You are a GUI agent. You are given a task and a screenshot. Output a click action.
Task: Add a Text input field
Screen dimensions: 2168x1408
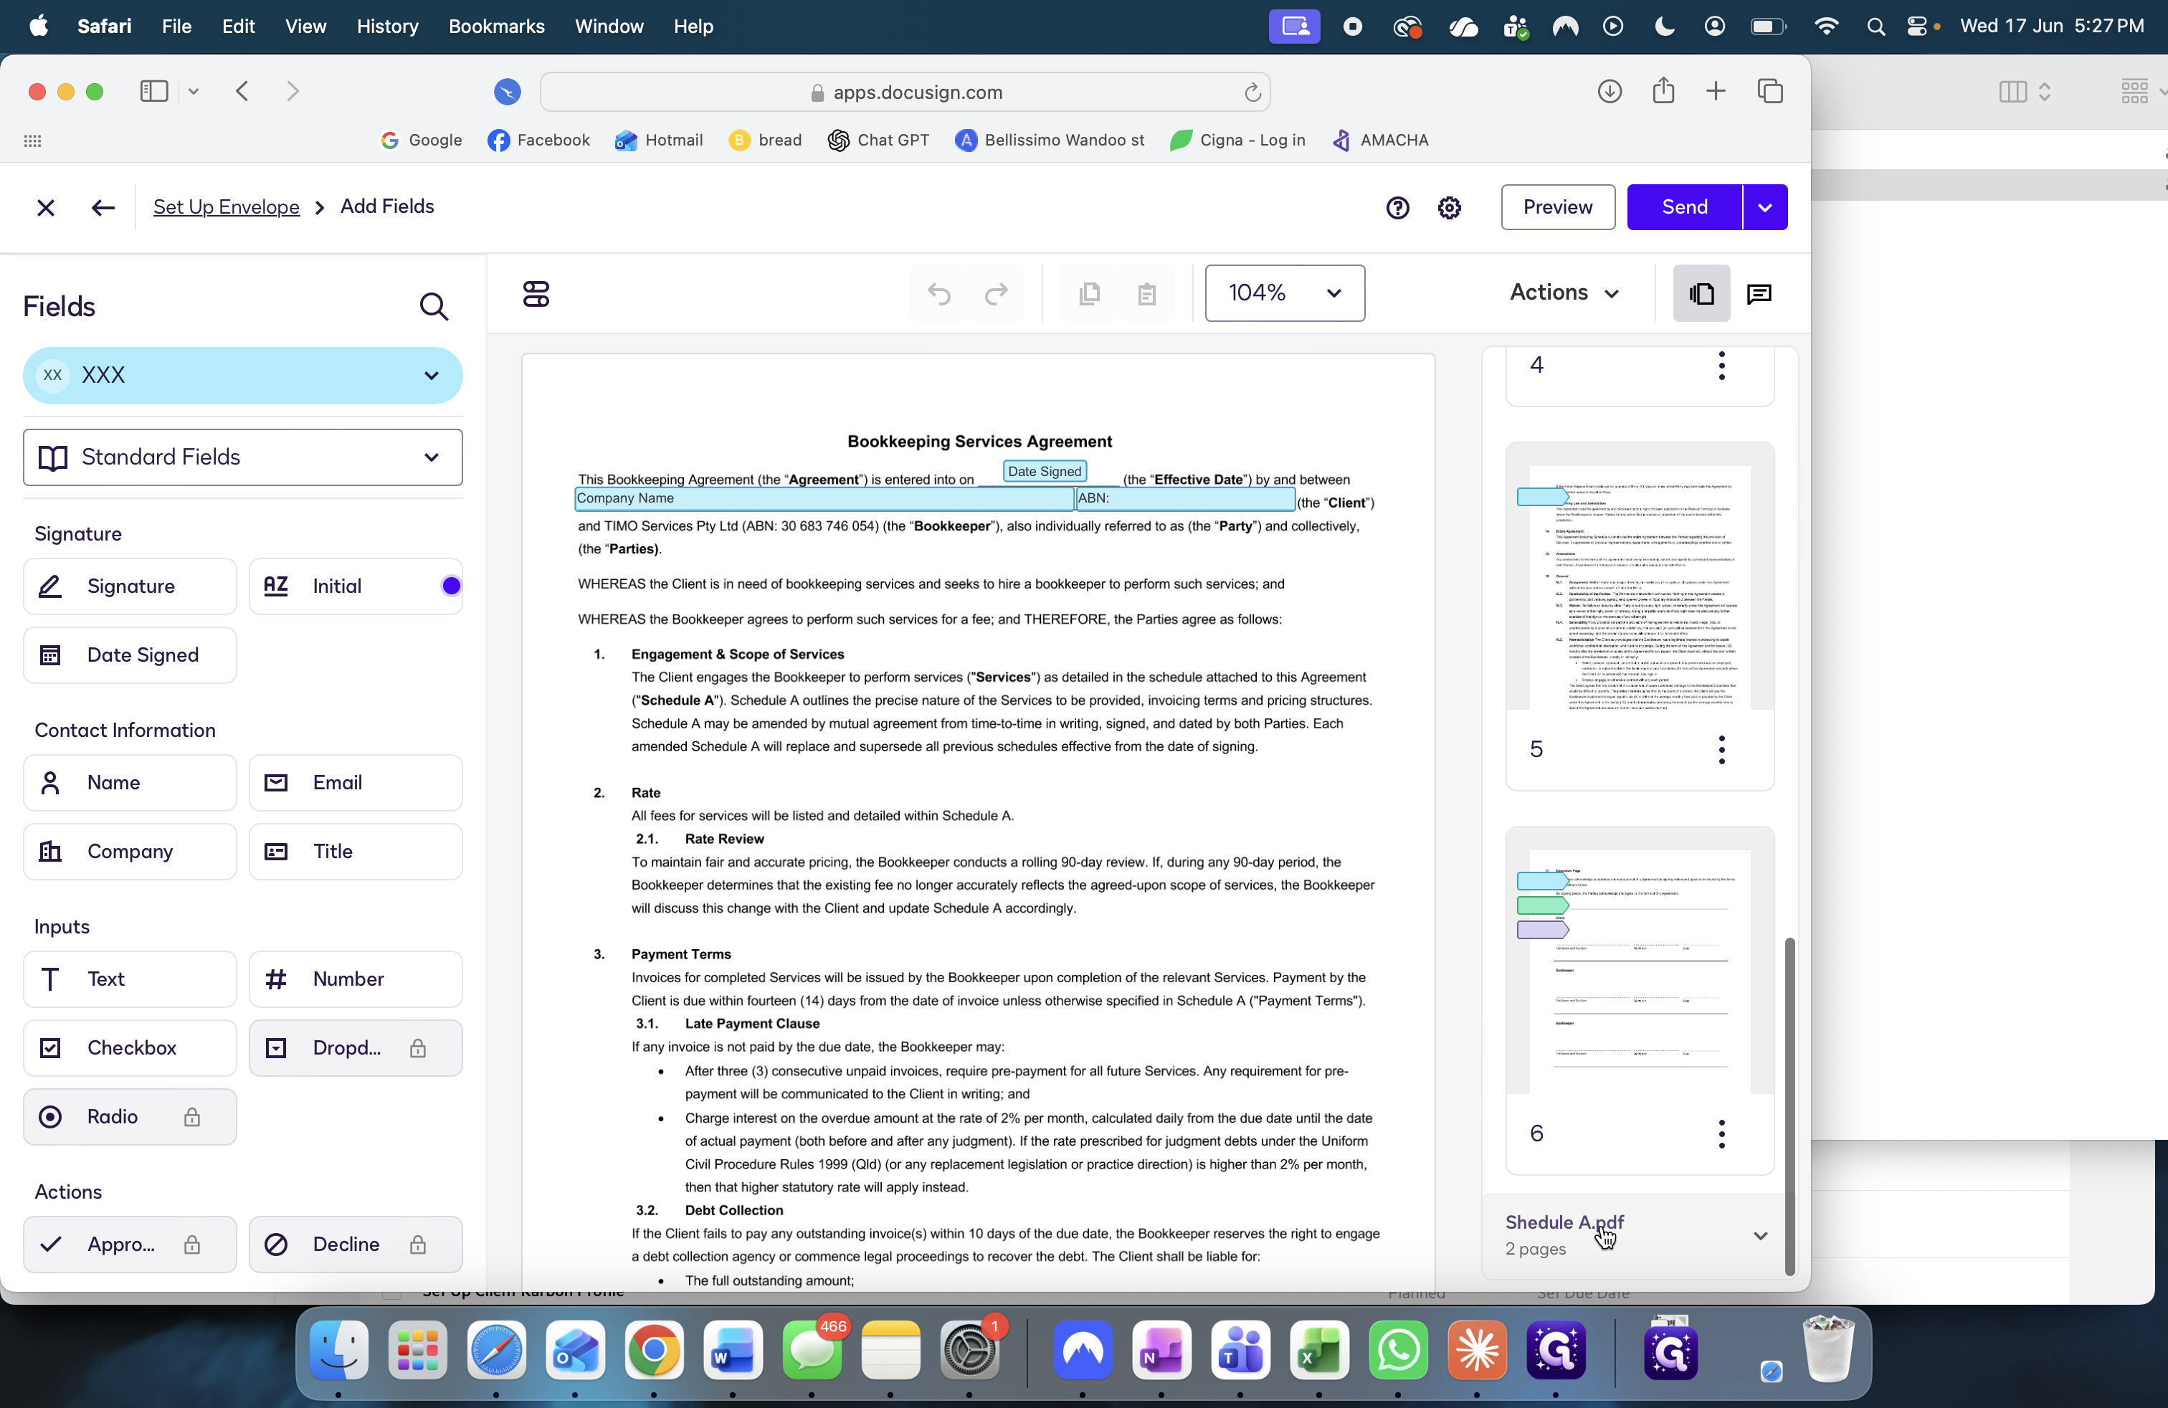[x=129, y=979]
